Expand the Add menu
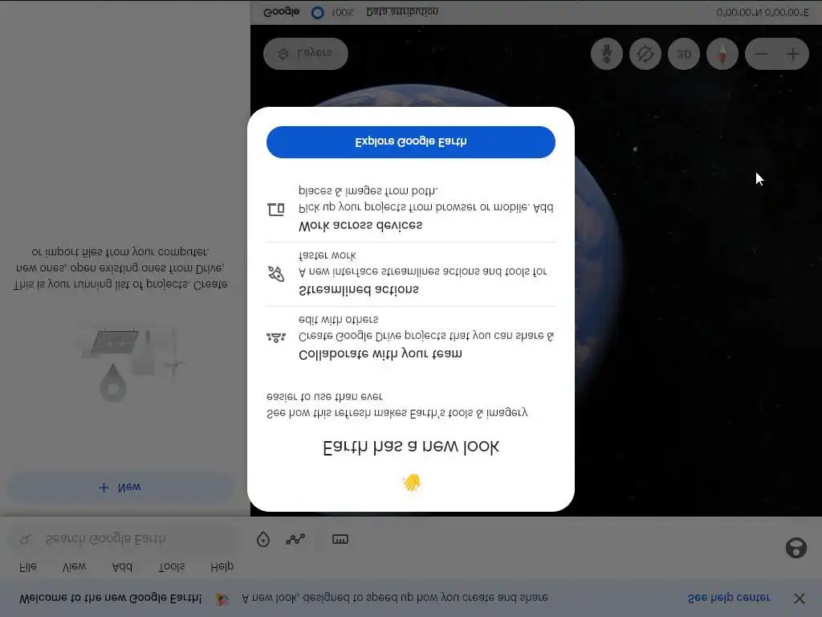The height and width of the screenshot is (617, 822). point(122,566)
